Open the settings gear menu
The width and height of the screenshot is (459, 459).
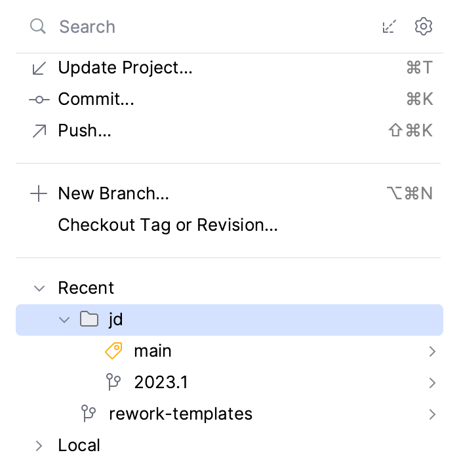424,27
